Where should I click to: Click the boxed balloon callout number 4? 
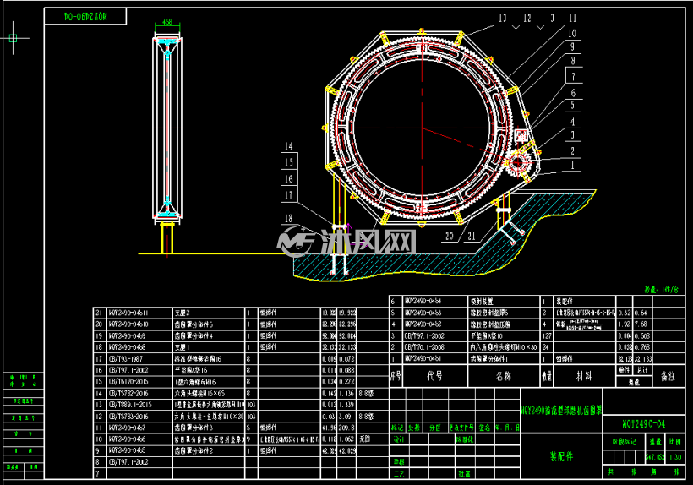573,122
